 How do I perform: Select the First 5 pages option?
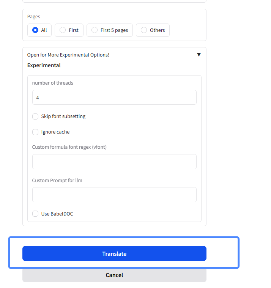click(95, 30)
